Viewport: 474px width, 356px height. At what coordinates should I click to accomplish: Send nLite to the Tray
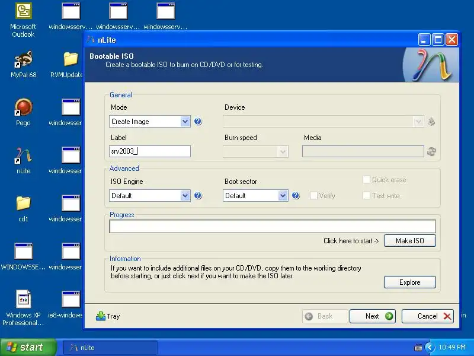click(x=108, y=316)
